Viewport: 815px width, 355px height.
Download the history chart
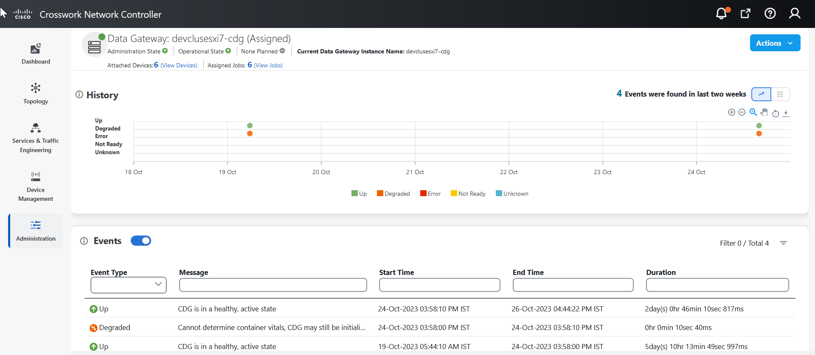pos(786,113)
